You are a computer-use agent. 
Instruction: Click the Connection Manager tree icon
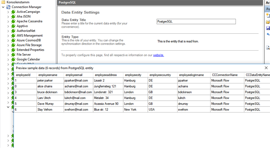(8, 7)
